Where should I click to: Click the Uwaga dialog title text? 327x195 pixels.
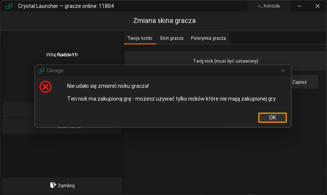click(x=55, y=71)
